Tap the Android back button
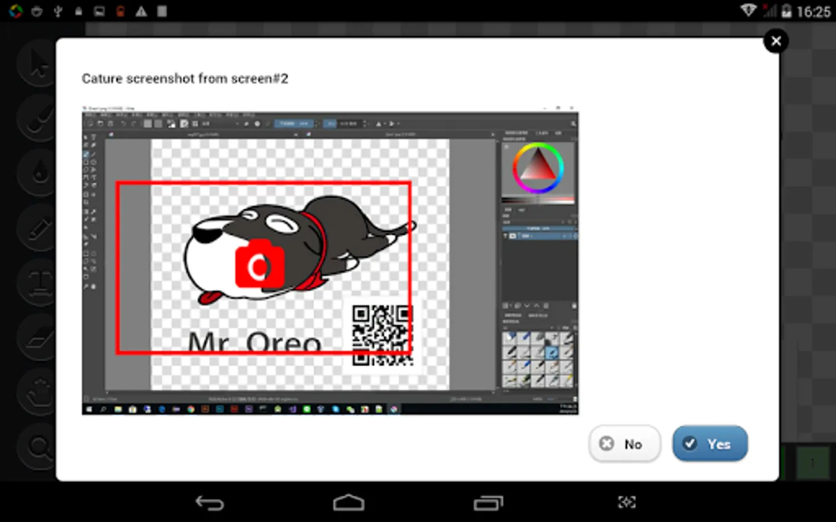This screenshot has height=522, width=836. pos(210,502)
